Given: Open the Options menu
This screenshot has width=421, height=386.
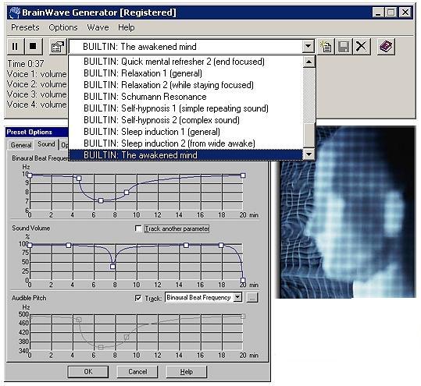Looking at the screenshot, I should click(x=63, y=27).
